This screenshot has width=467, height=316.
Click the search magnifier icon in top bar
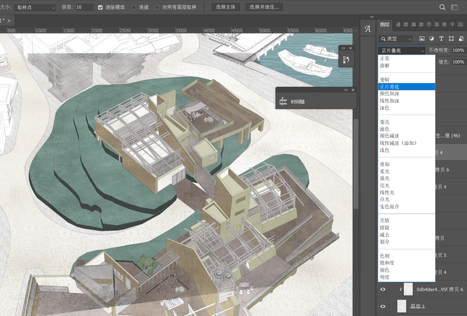tap(442, 7)
